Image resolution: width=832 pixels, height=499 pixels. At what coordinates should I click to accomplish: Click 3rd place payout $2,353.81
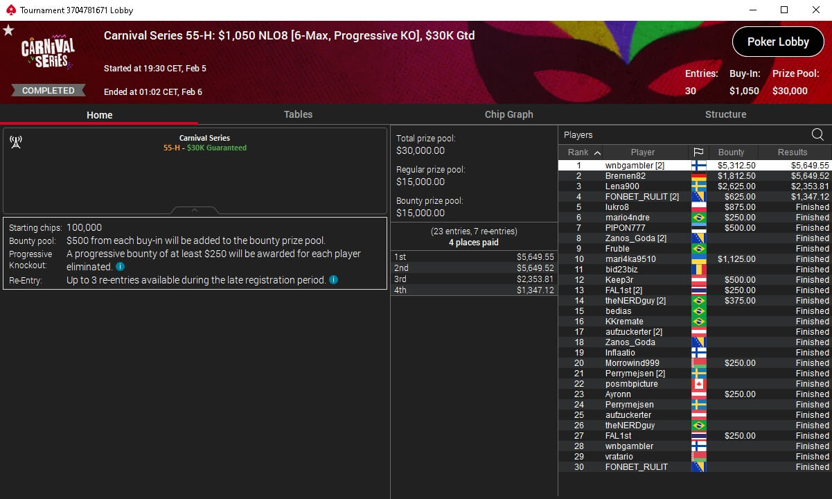coord(536,279)
